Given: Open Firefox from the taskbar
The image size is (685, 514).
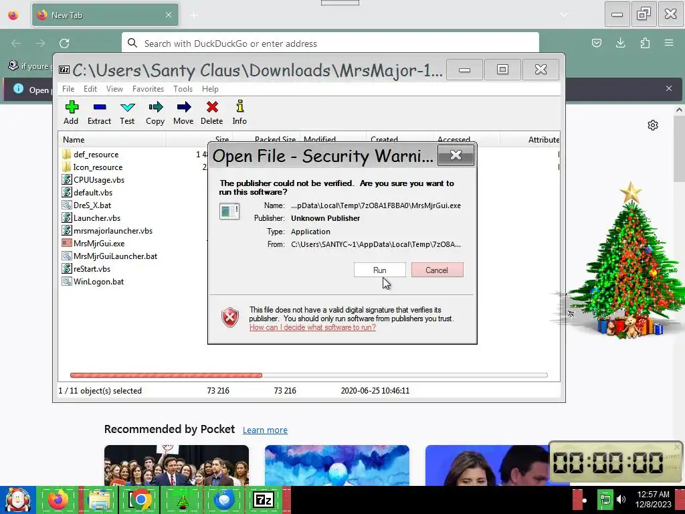Looking at the screenshot, I should pyautogui.click(x=59, y=499).
